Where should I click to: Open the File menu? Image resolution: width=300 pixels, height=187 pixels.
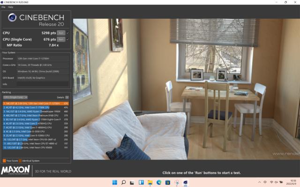3,7
